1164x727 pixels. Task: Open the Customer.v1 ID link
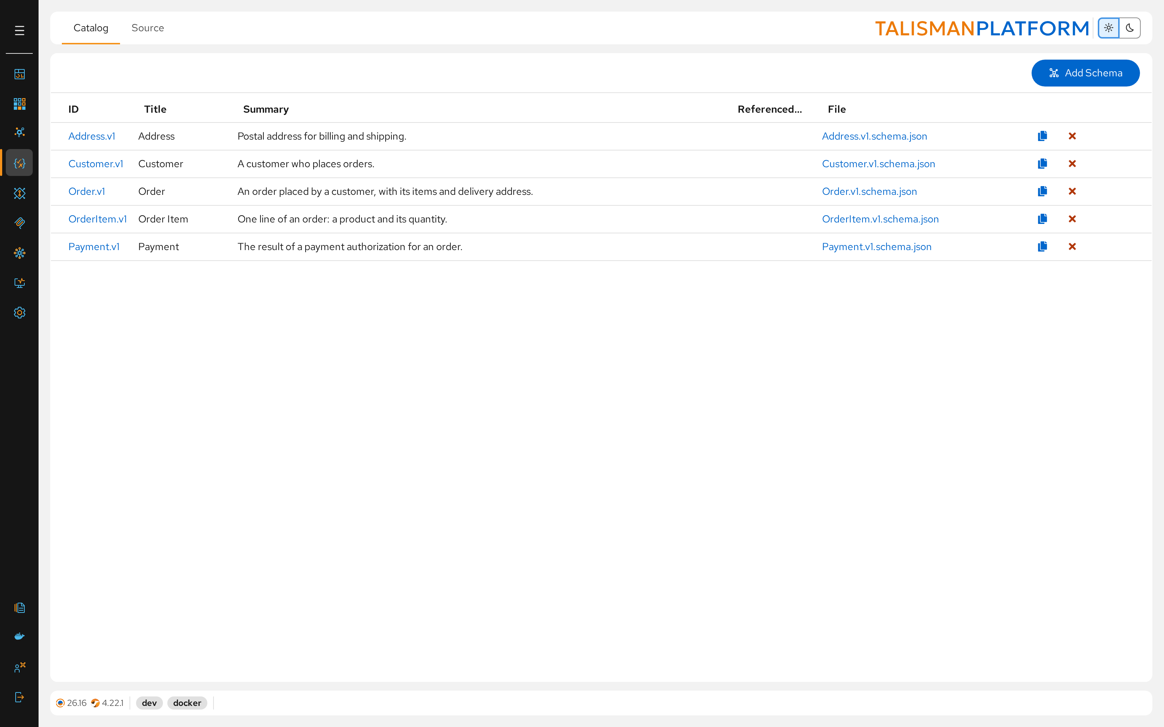[x=96, y=164]
